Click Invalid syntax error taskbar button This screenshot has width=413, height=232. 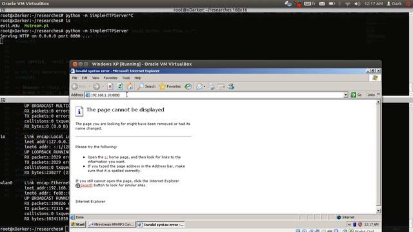(161, 225)
